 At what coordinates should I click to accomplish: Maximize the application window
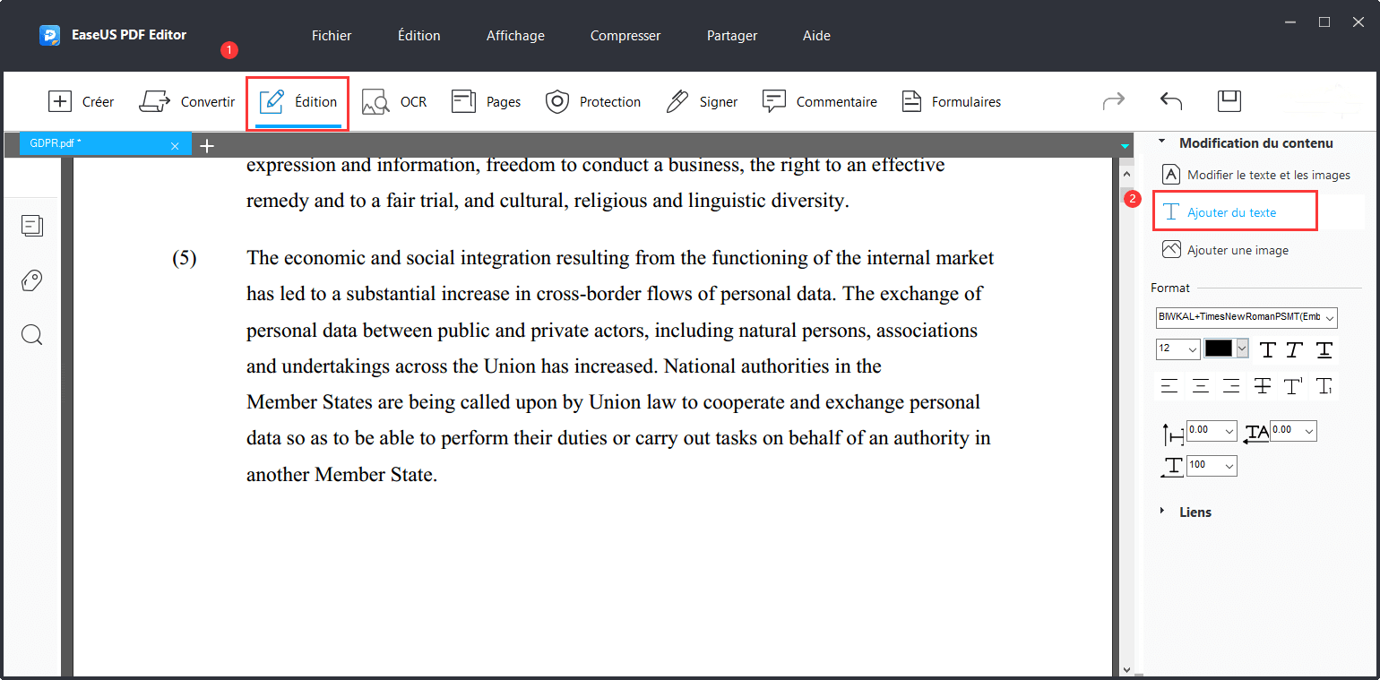pos(1324,22)
